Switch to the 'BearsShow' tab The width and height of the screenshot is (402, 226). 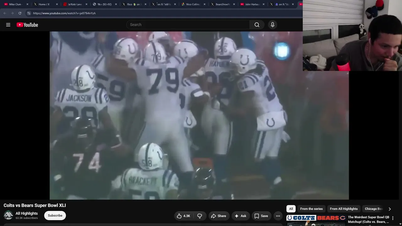pos(223,4)
